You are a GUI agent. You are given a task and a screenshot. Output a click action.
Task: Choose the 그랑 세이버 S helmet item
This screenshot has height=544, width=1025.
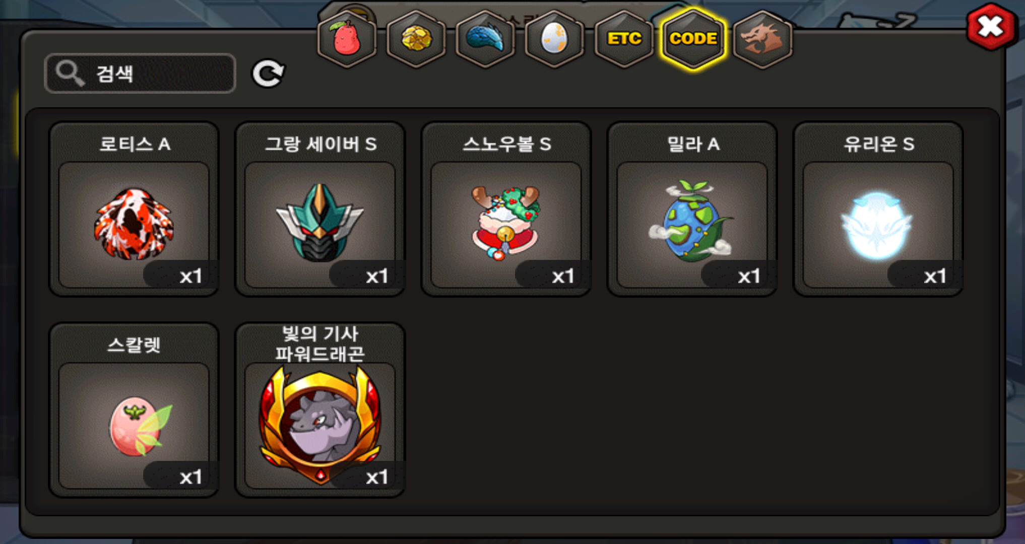click(319, 209)
